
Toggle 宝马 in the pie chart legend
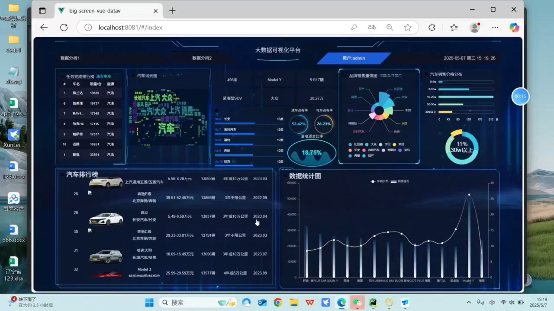[404, 150]
